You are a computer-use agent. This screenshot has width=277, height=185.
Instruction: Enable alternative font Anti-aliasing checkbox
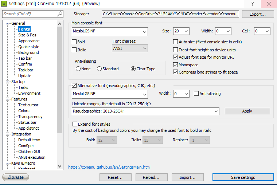196,94
